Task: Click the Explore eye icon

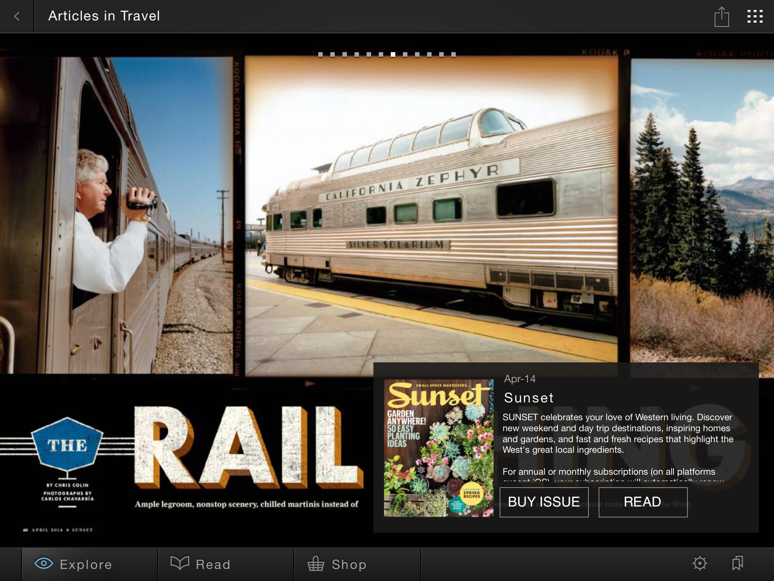Action: tap(44, 564)
